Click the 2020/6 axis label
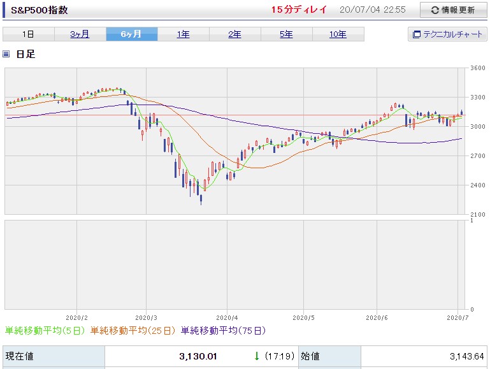This screenshot has width=490, height=369. 377,318
